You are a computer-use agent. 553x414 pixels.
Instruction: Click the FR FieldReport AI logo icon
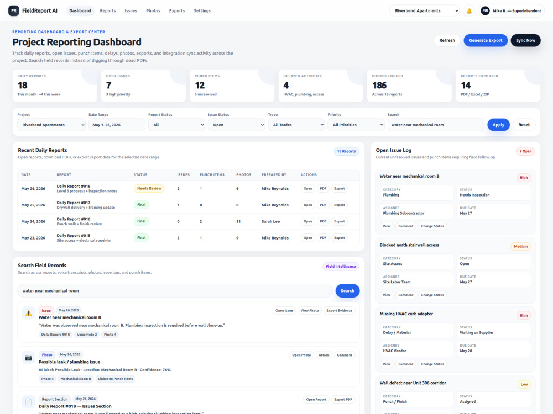point(14,10)
